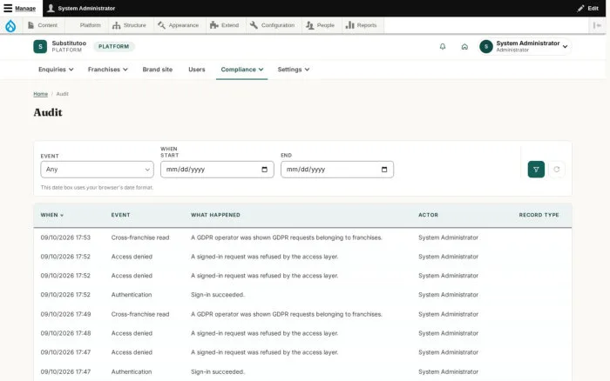Toggle toolbar orientation icon at right
This screenshot has width=610, height=381.
pyautogui.click(x=597, y=25)
